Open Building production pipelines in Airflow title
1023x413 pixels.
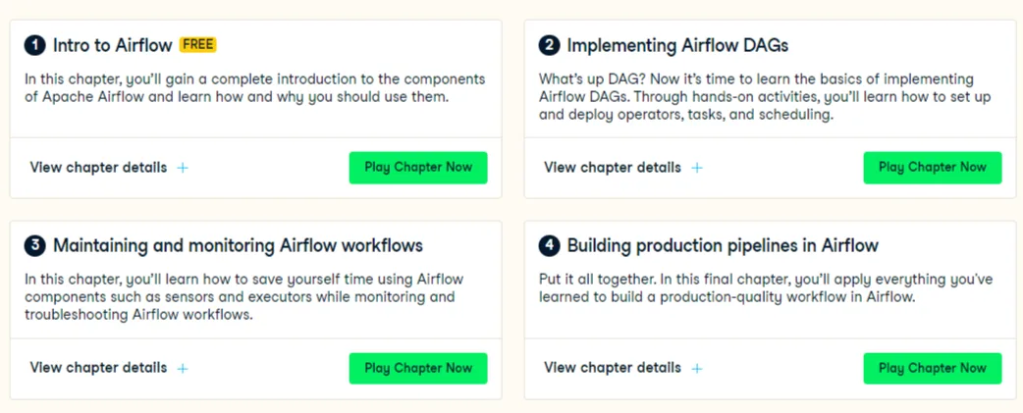(x=723, y=245)
